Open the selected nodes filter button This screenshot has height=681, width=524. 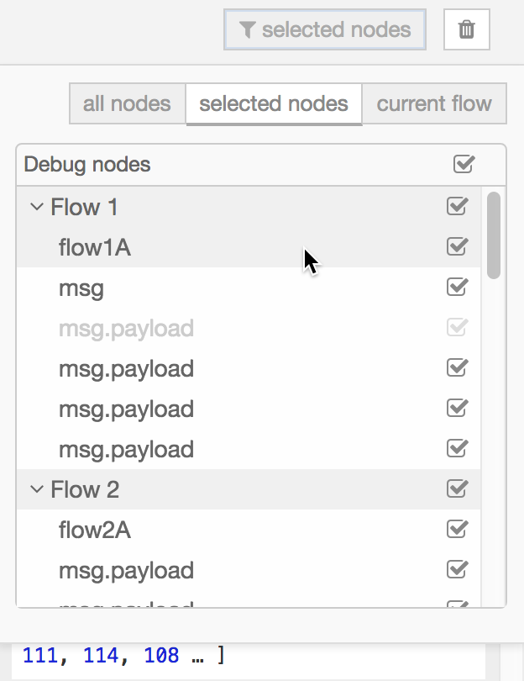[x=324, y=29]
